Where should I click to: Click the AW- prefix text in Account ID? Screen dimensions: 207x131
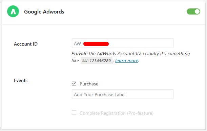[78, 44]
